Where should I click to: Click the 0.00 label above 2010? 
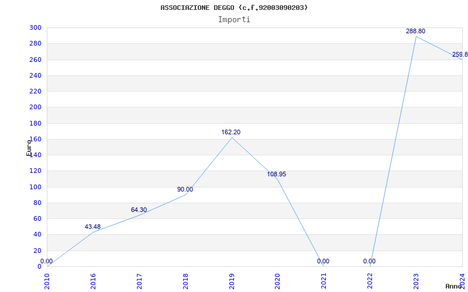(x=47, y=261)
